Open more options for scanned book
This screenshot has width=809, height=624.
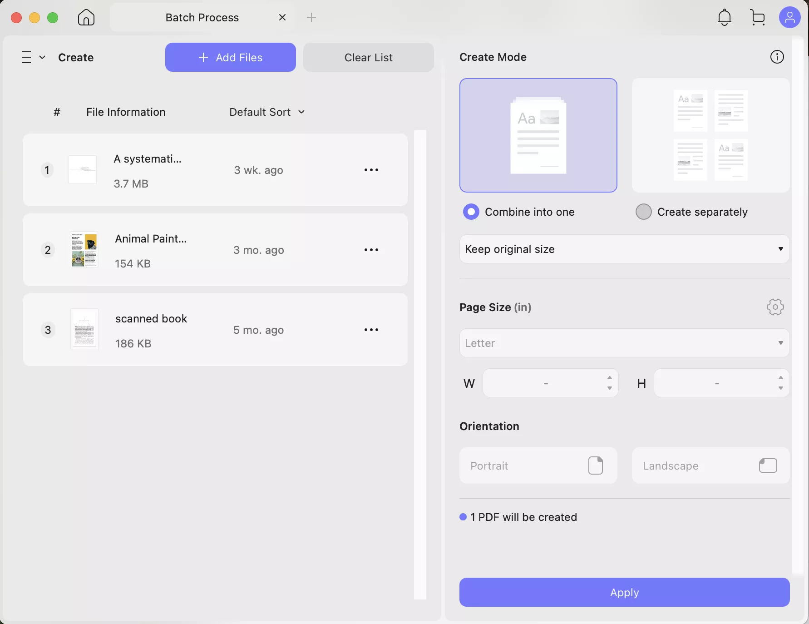[371, 330]
